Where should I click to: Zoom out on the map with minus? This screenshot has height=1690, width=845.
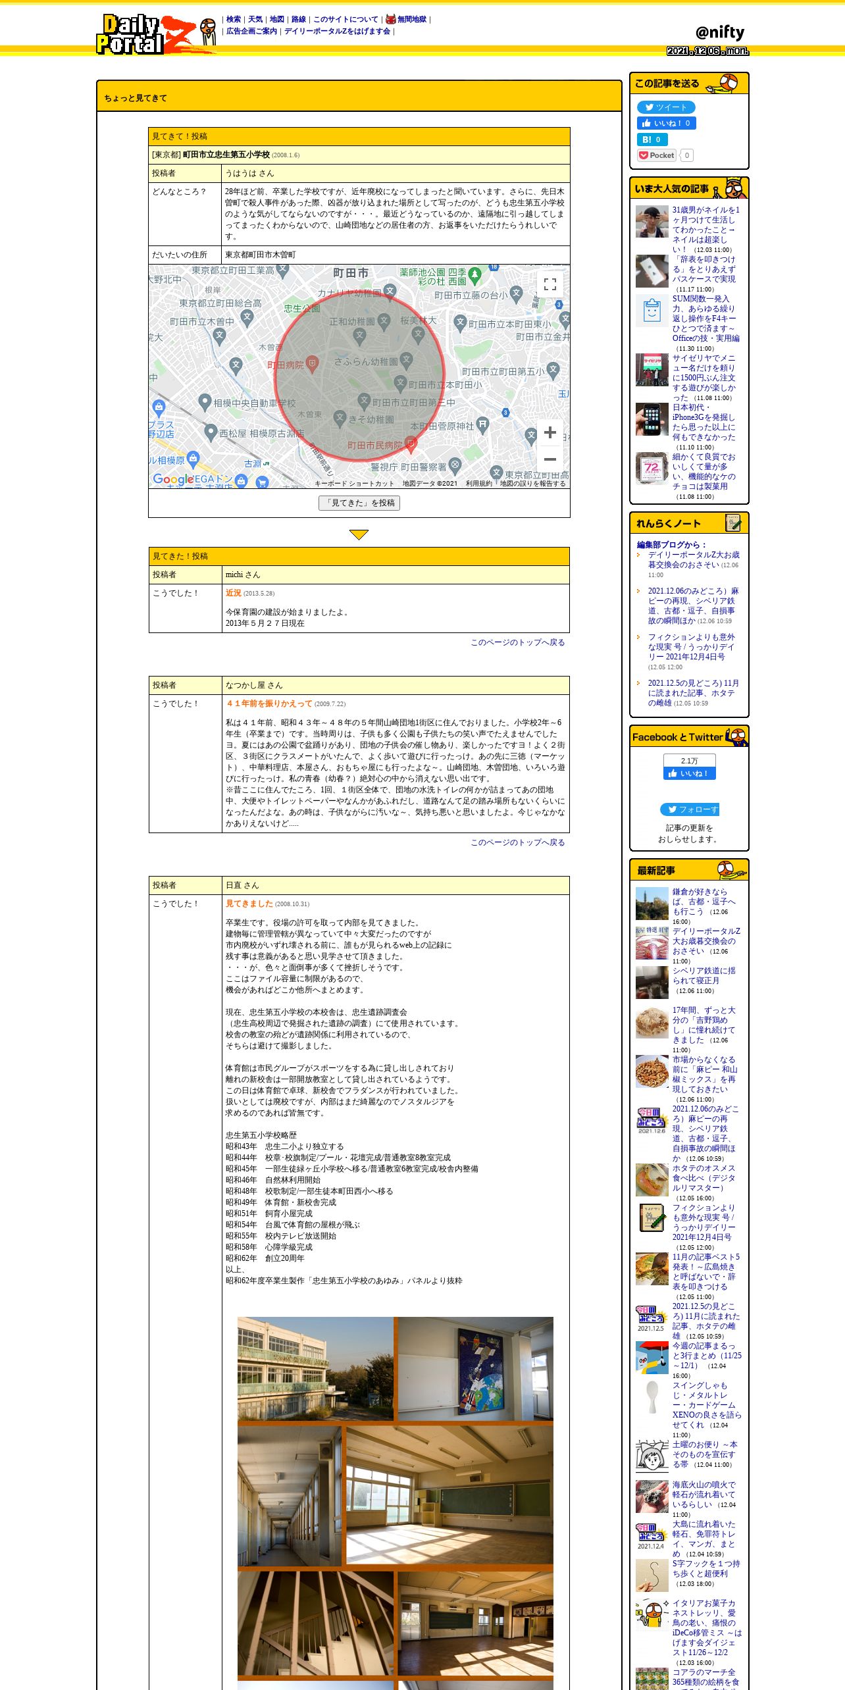pyautogui.click(x=550, y=459)
